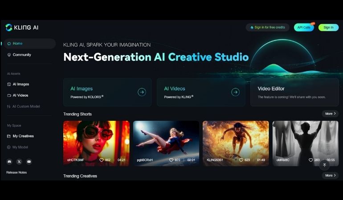Click Sign in for free credits

268,27
